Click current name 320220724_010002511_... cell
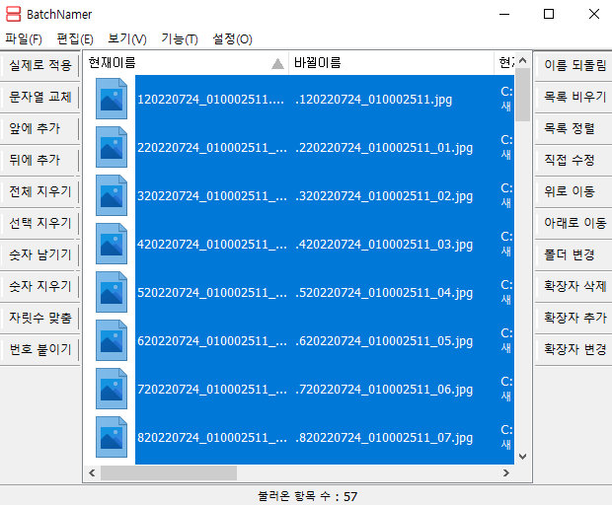Viewport: 612px width, 505px height. click(212, 196)
